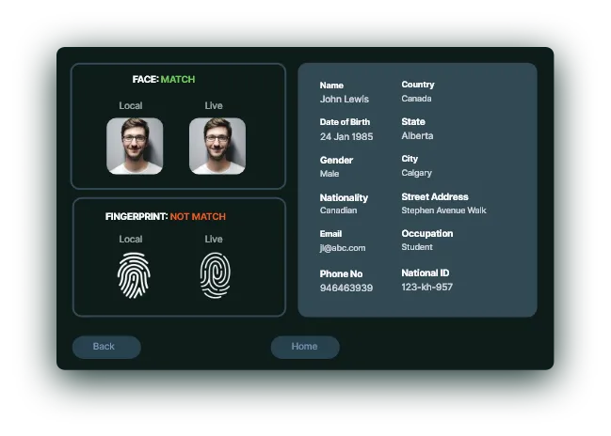611x436 pixels.
Task: Click the green MATCH face status
Action: tap(178, 79)
